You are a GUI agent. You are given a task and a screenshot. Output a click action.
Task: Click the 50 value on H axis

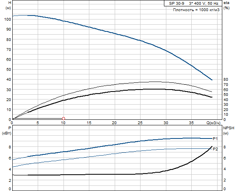pos(9,69)
